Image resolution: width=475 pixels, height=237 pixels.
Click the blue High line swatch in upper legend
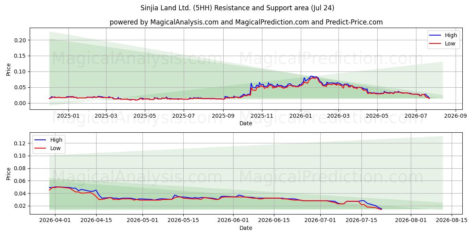pos(435,36)
